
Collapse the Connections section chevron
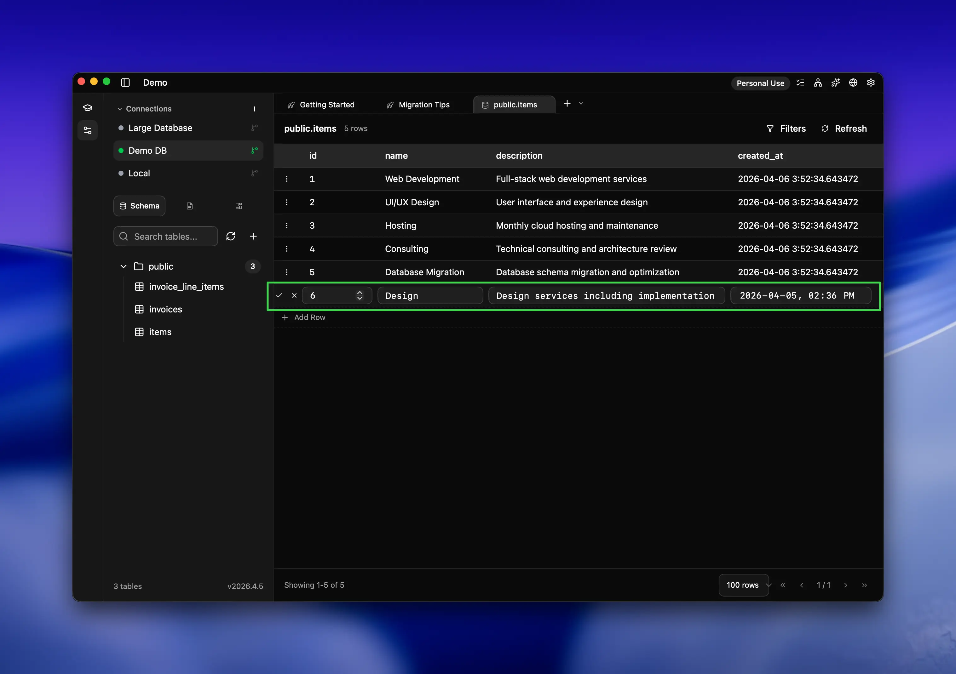coord(119,109)
